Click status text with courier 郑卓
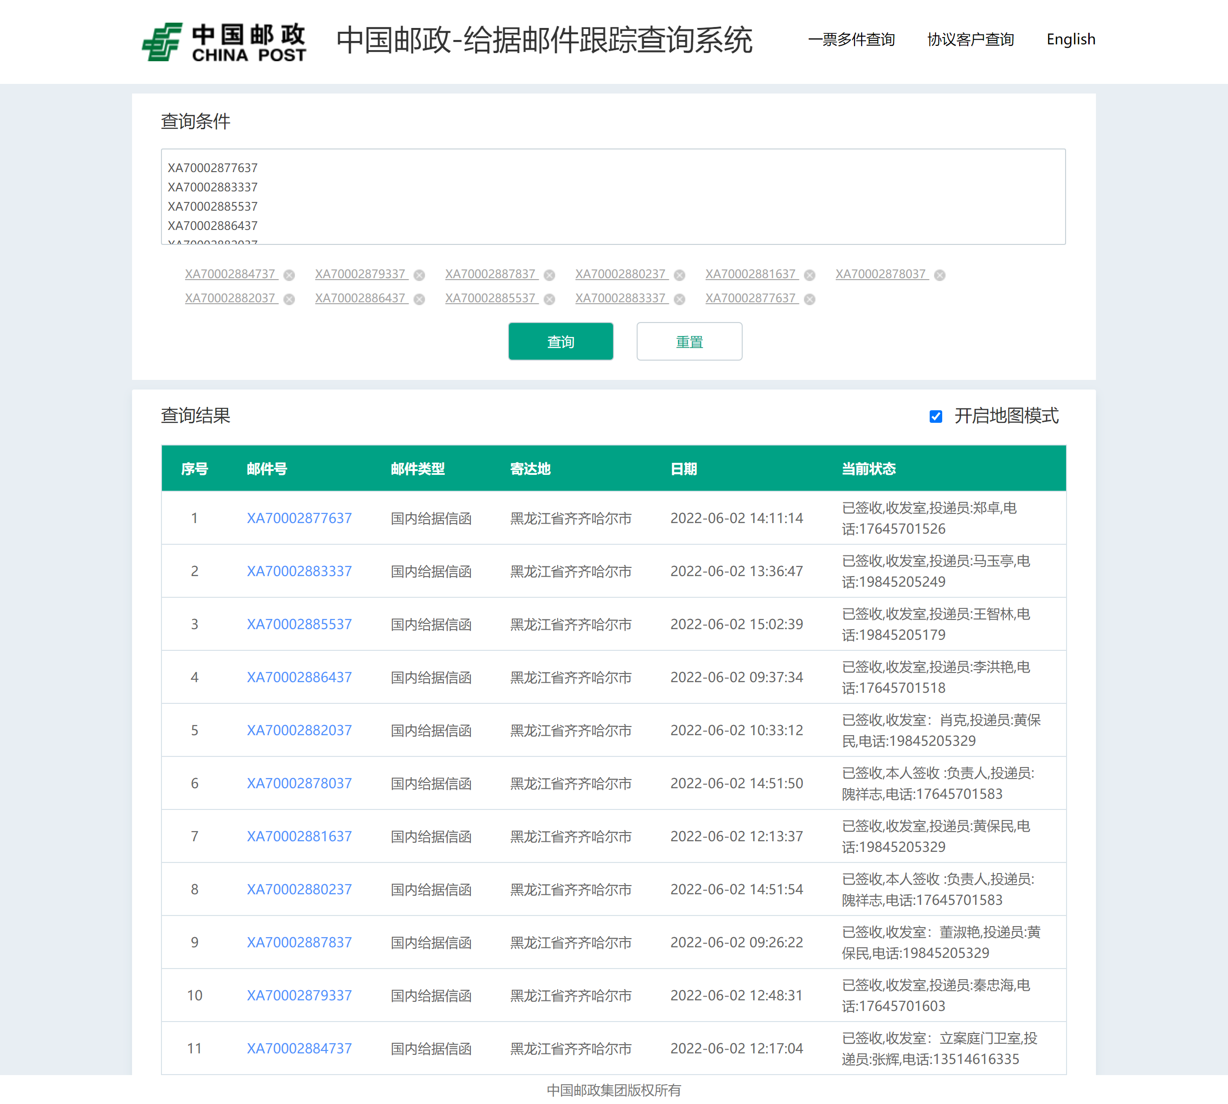 coord(930,519)
